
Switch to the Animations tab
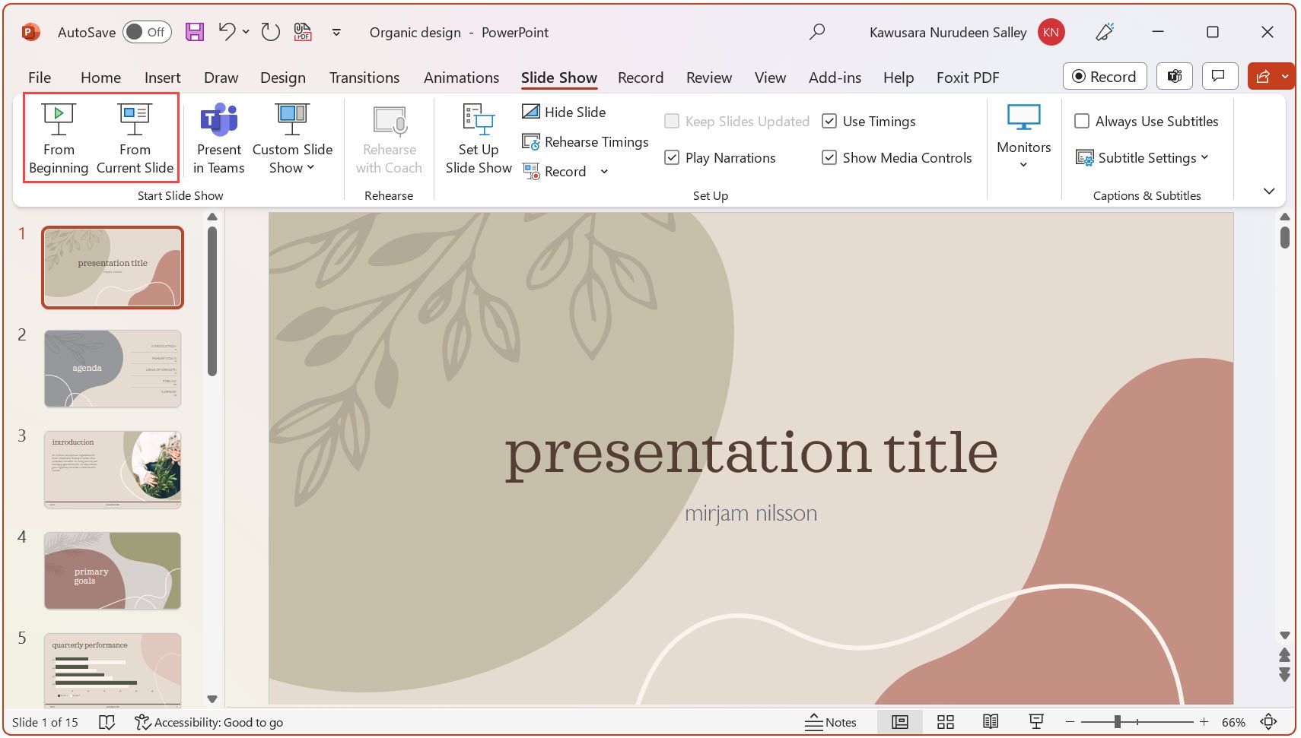click(x=461, y=77)
